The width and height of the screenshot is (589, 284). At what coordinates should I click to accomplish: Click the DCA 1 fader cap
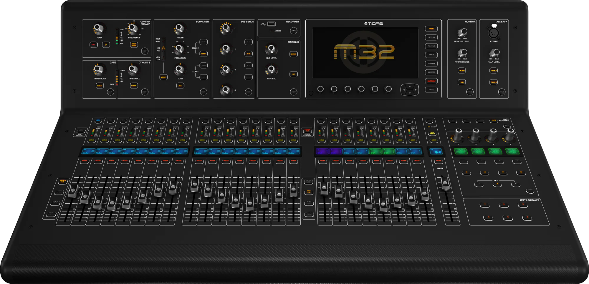pos(324,188)
